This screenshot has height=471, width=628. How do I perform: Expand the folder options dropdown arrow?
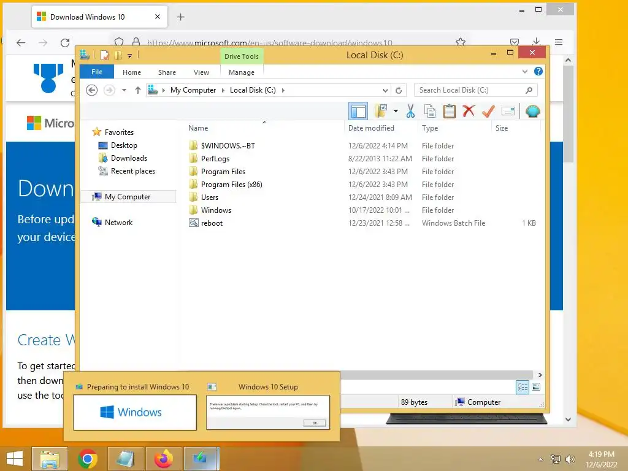pyautogui.click(x=396, y=111)
